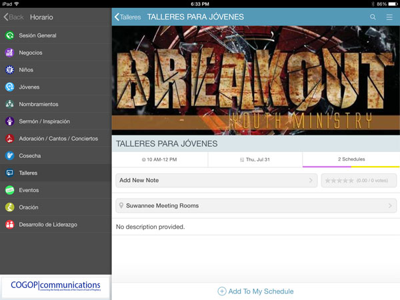Screen dimensions: 400x300
Task: Tap the plus circle icon at bottom
Action: [222, 291]
